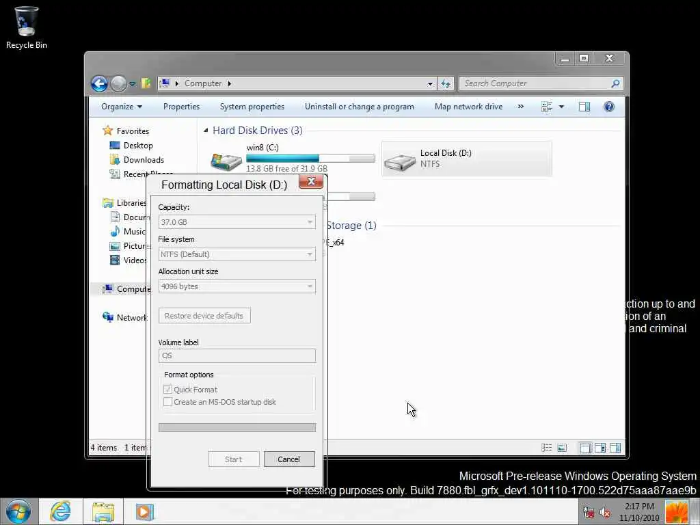Image resolution: width=700 pixels, height=525 pixels.
Task: Open the Allocation unit size dropdown
Action: click(x=237, y=286)
